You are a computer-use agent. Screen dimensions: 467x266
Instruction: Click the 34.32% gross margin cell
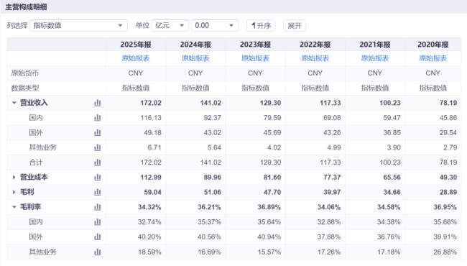click(x=149, y=207)
